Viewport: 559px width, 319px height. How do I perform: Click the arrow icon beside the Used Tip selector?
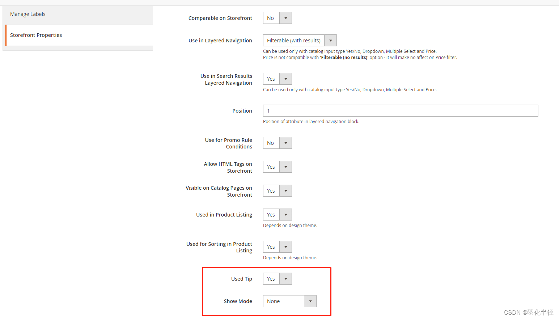[285, 278]
